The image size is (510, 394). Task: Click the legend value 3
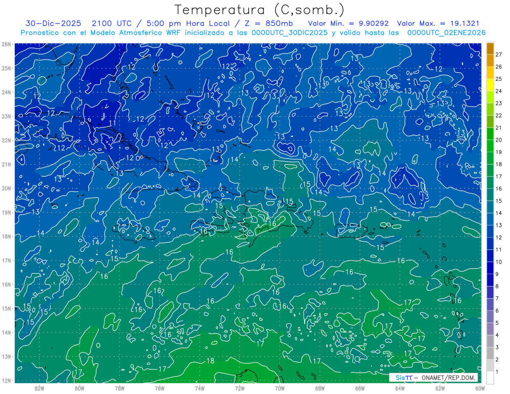[498, 347]
